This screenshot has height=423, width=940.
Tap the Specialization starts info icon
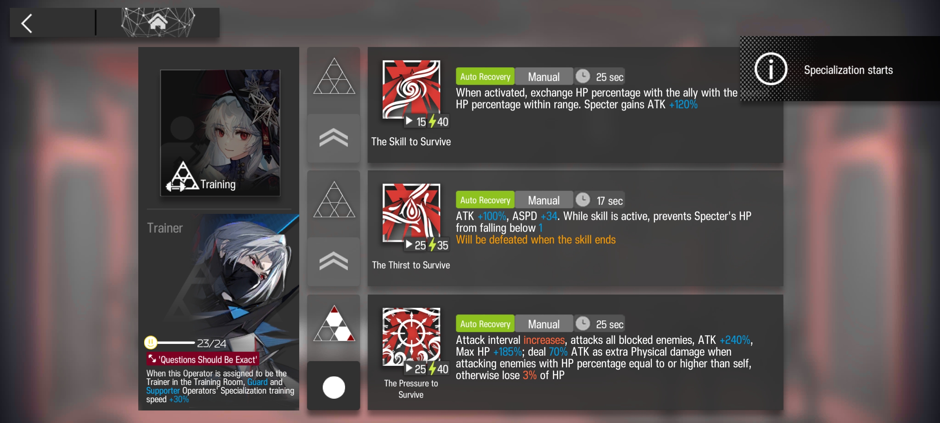pyautogui.click(x=771, y=69)
